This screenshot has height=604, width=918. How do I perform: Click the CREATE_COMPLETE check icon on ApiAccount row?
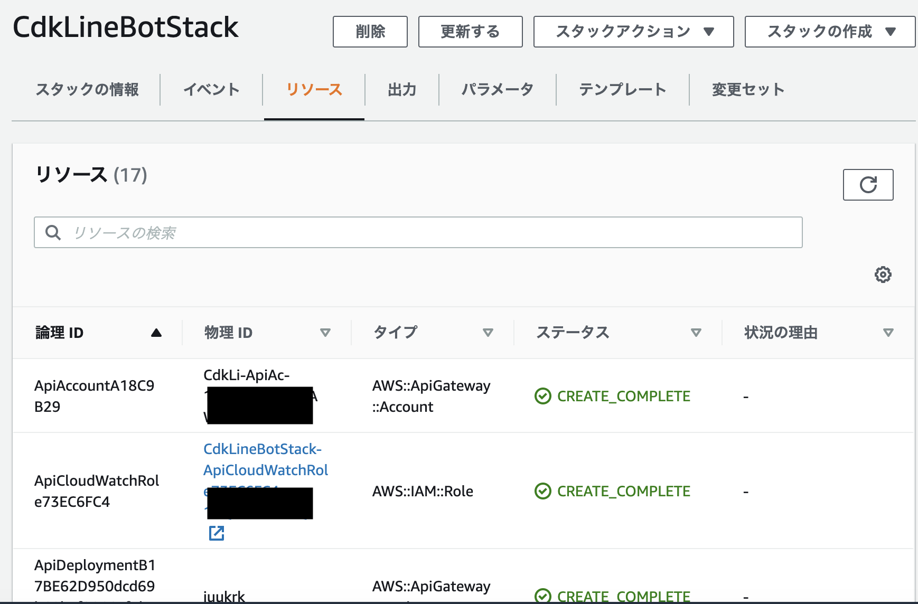point(543,396)
